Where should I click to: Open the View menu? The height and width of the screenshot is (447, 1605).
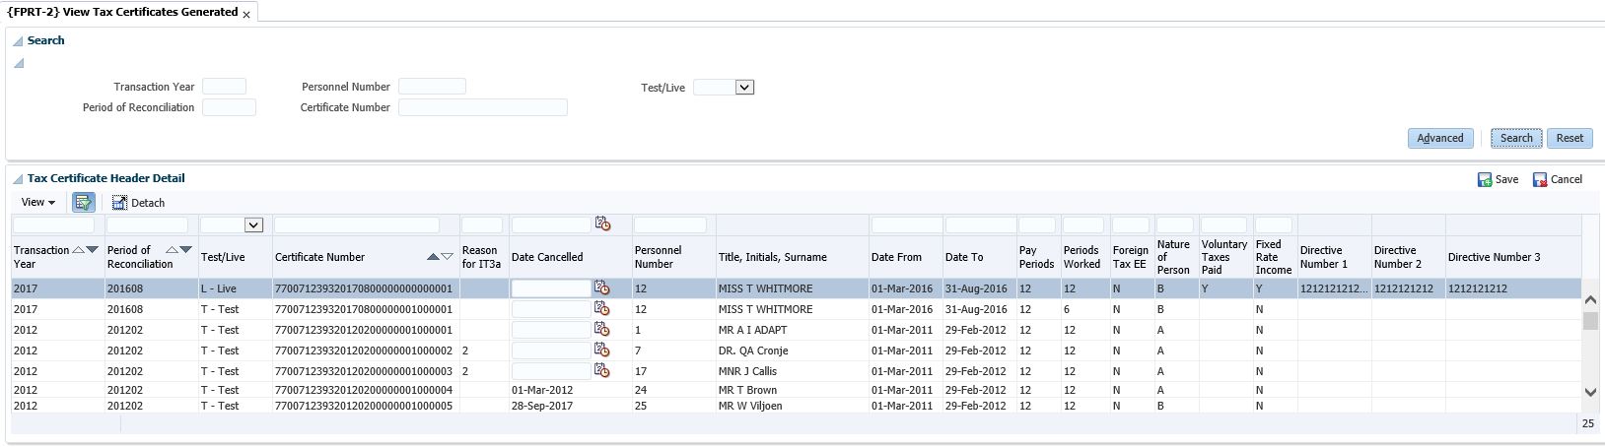tap(38, 203)
